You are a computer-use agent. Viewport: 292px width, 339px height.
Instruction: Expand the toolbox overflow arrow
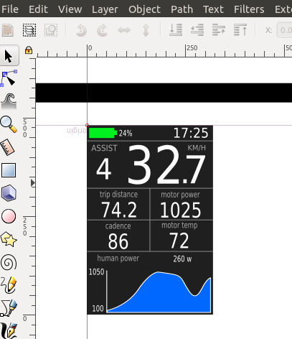(x=33, y=183)
